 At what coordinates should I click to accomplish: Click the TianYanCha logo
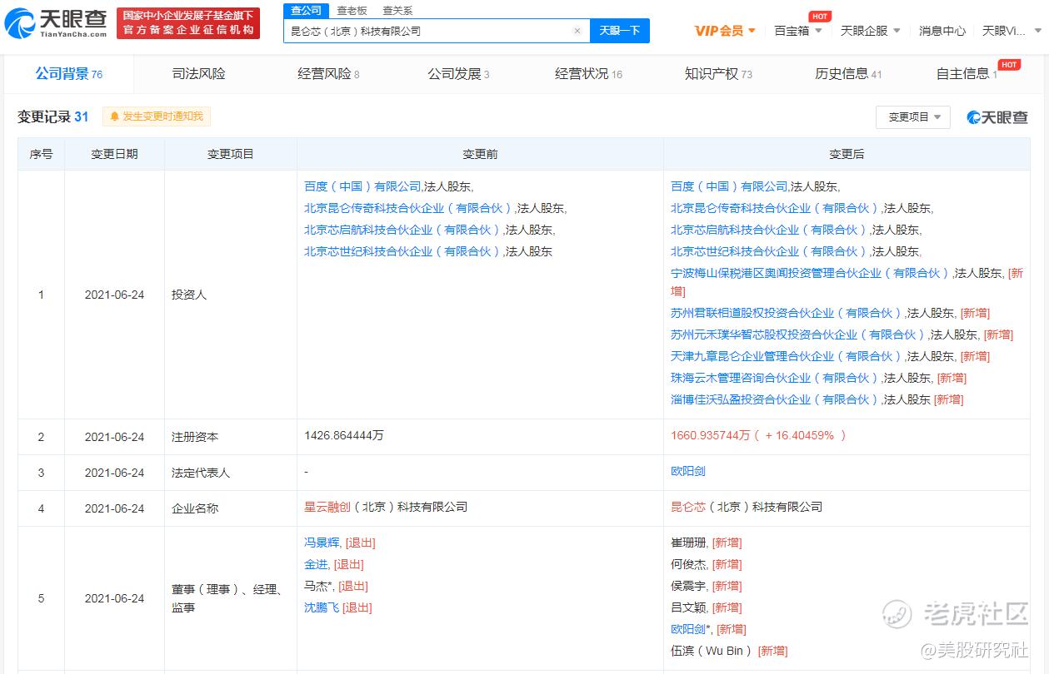pos(56,23)
